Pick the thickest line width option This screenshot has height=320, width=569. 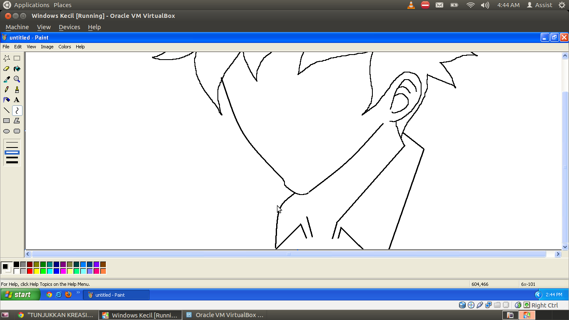(x=12, y=162)
